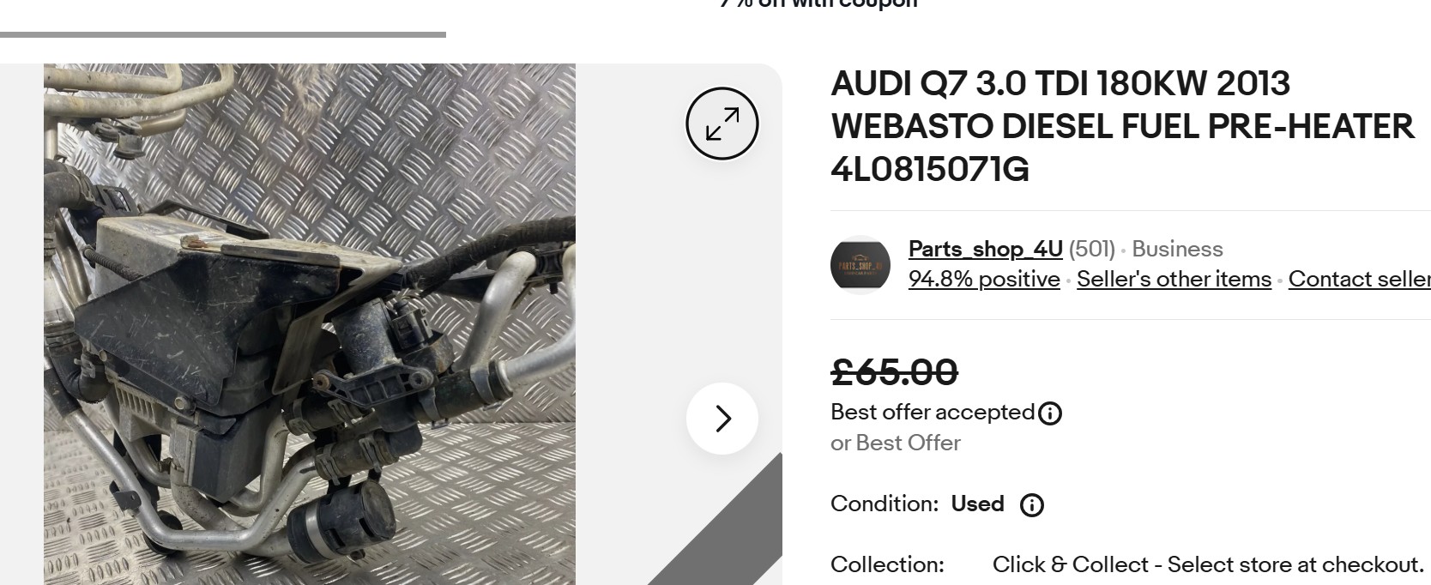The width and height of the screenshot is (1431, 585).
Task: Open the Parts_shop_4U seller profile
Action: click(985, 249)
